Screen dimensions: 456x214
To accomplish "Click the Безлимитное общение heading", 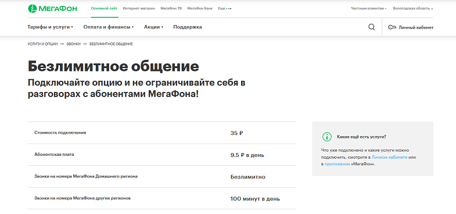I will 113,67.
